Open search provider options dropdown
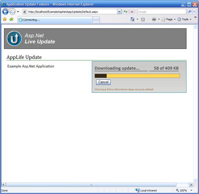Viewport: 199px width, 194px height. pos(194,12)
